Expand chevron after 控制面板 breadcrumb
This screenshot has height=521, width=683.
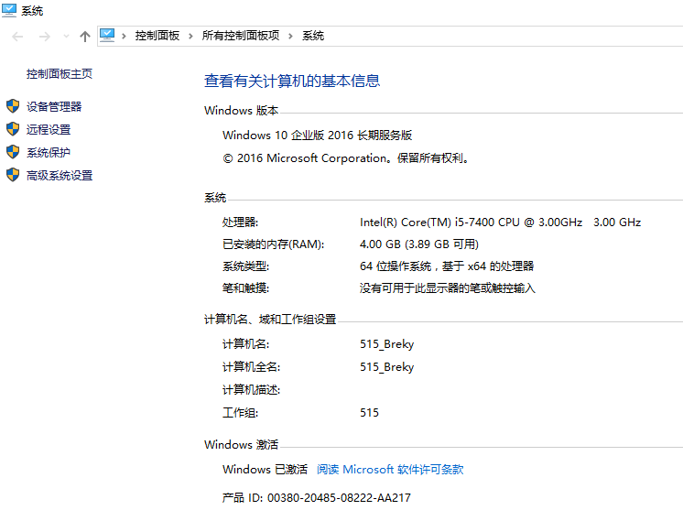(x=190, y=36)
